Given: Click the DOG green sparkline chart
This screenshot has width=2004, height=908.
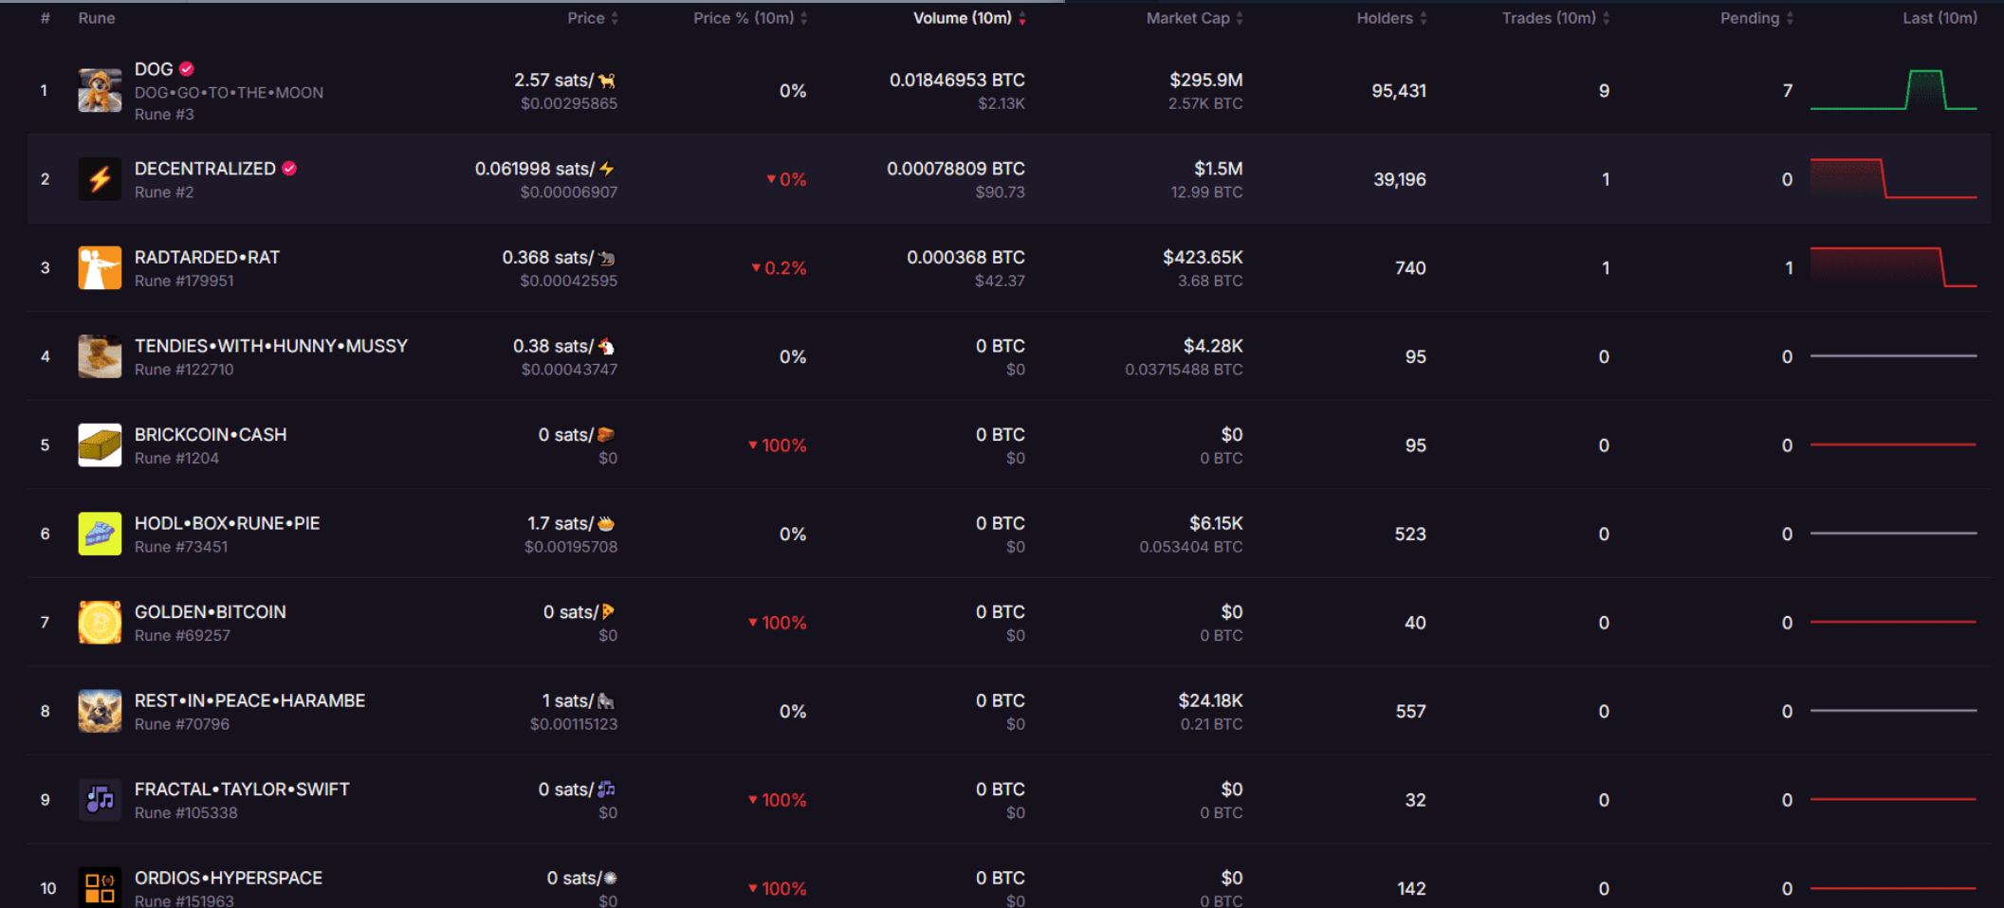Looking at the screenshot, I should pos(1893,90).
